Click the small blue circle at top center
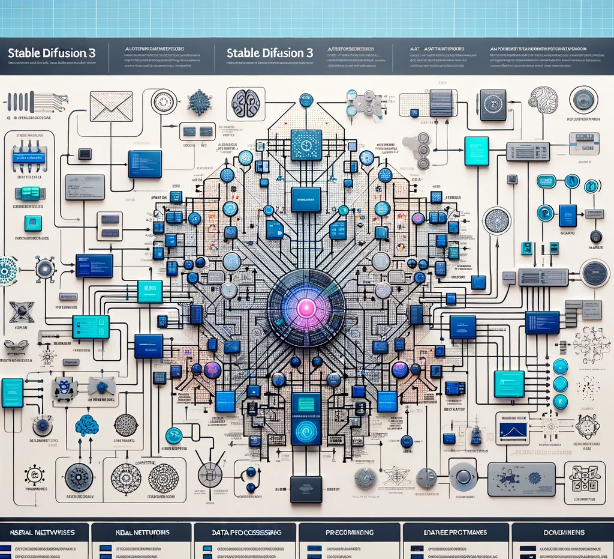 [x=306, y=100]
